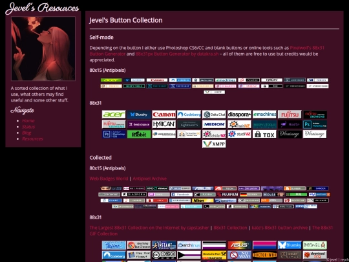
Task: Click the rainbow ASUS 88x31 button
Action: coord(239,245)
